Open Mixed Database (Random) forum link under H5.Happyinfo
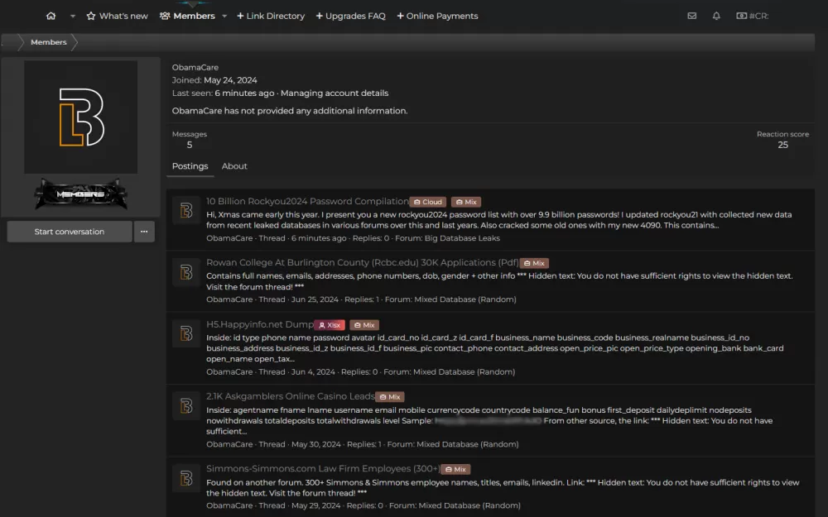The height and width of the screenshot is (517, 828). point(465,371)
